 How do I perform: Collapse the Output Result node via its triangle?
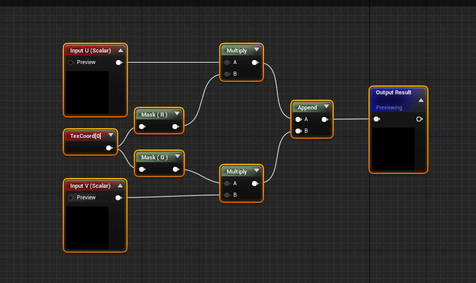tap(420, 100)
